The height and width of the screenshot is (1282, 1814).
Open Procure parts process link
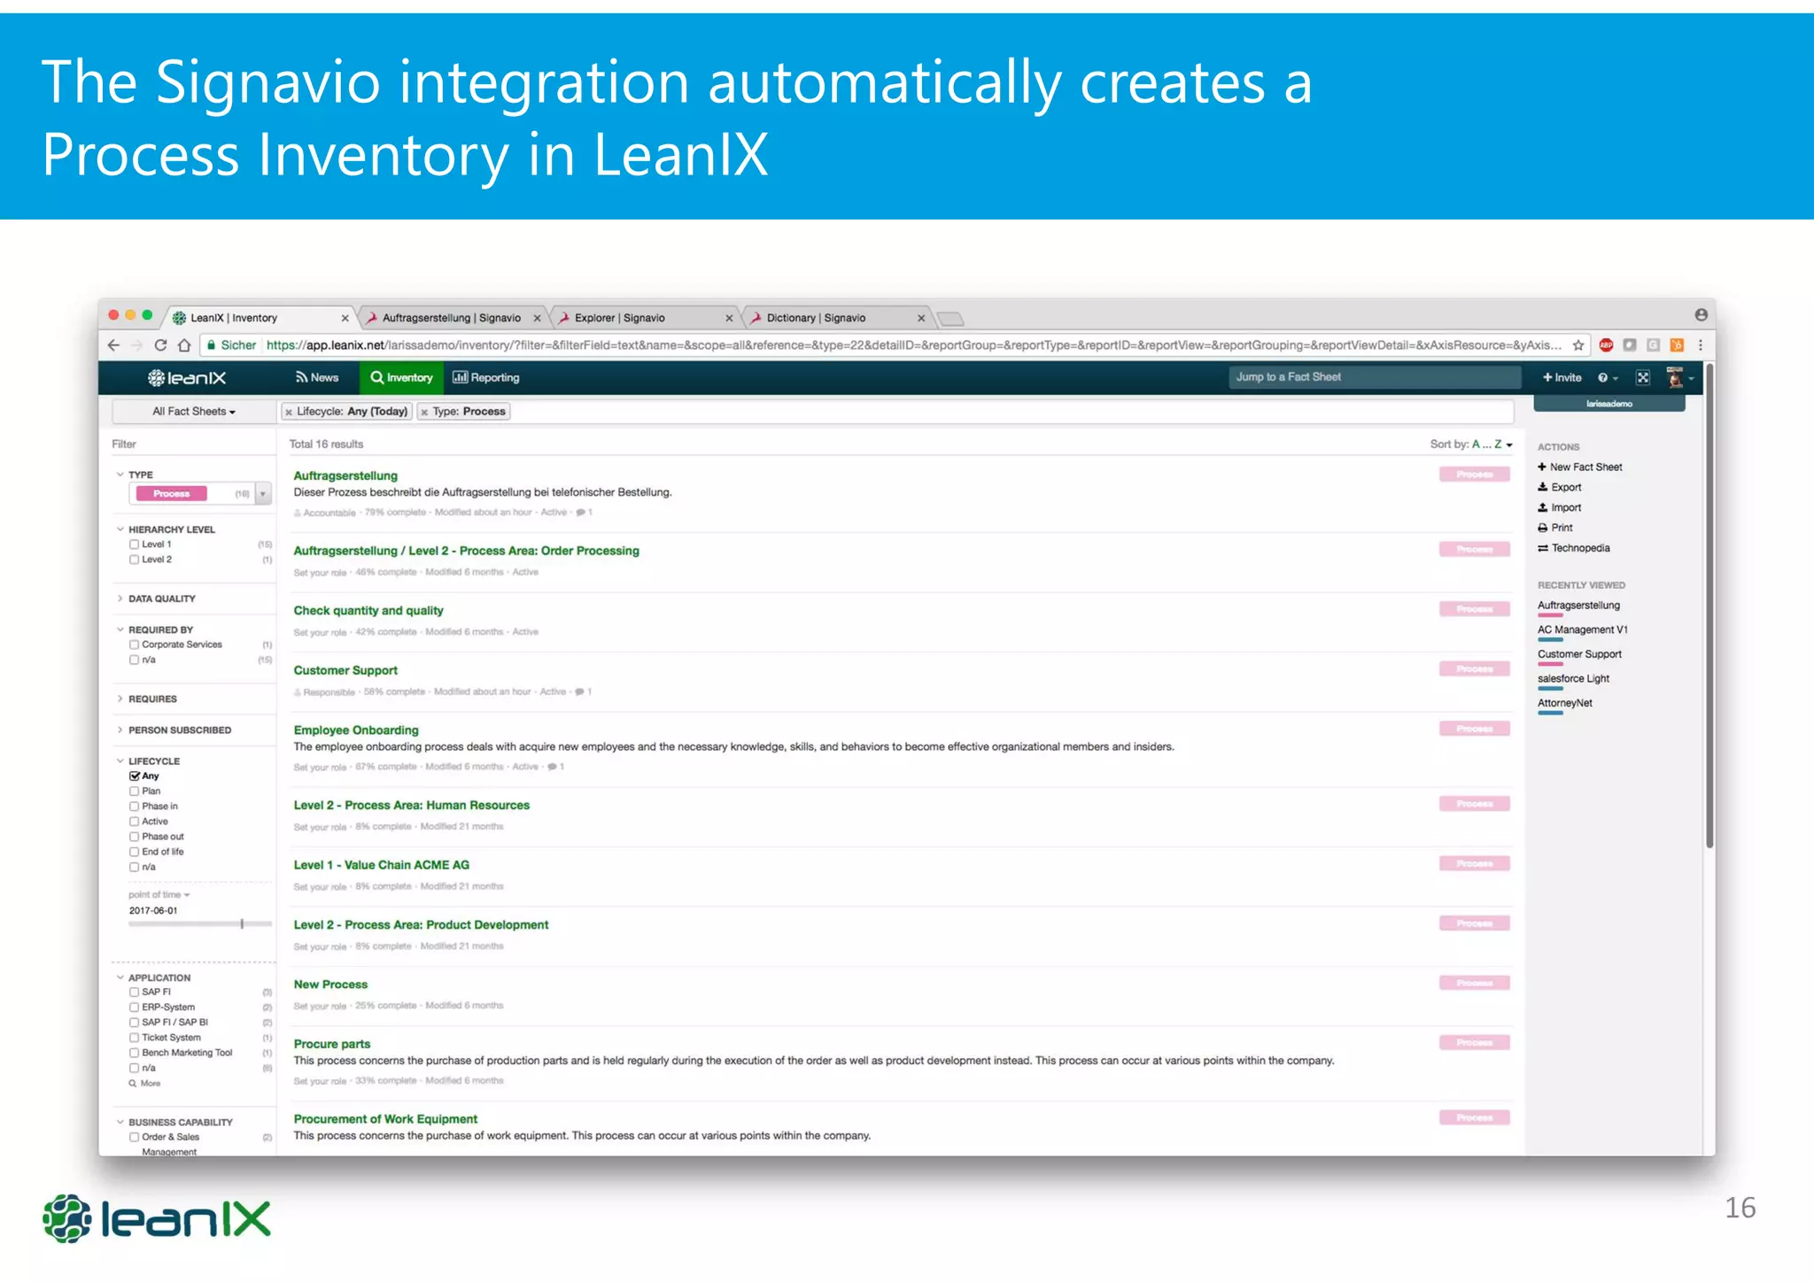332,1045
